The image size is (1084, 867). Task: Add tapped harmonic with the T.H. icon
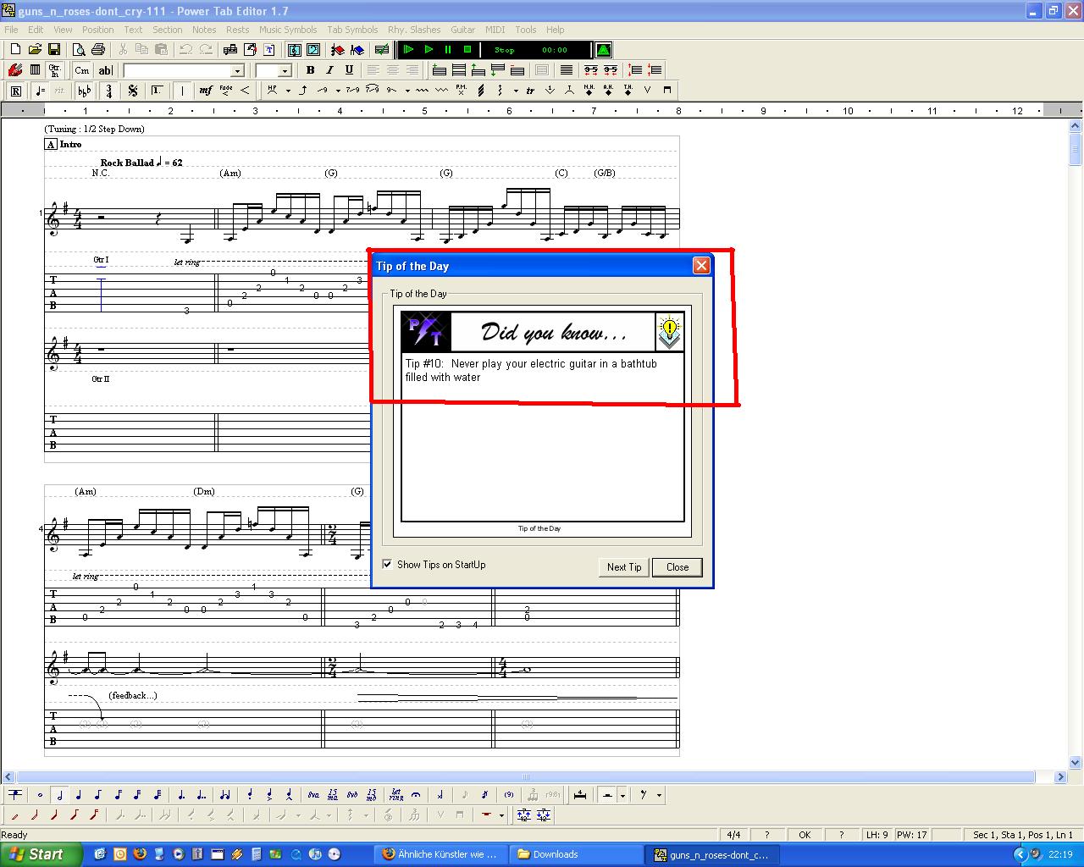(x=628, y=91)
